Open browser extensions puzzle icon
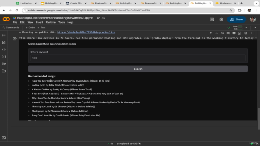This screenshot has height=146, width=260. click(x=240, y=10)
